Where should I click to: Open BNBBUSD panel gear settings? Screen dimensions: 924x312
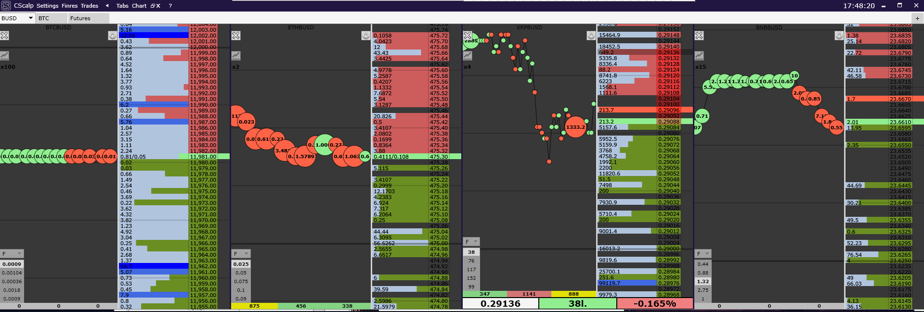pos(839,36)
